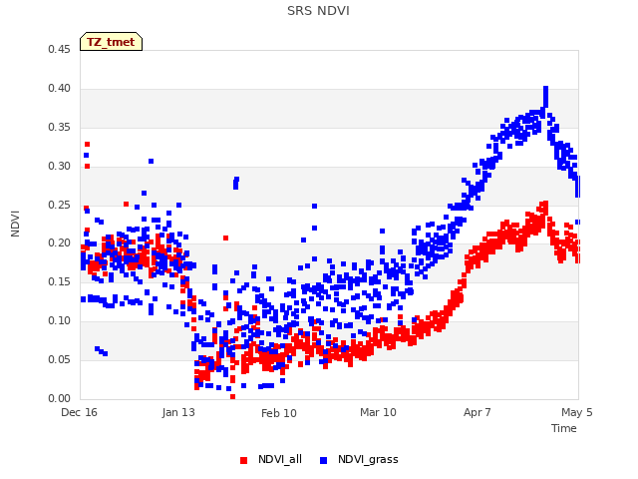Click the Dec 16 x-axis label
638x479 pixels.
click(79, 412)
